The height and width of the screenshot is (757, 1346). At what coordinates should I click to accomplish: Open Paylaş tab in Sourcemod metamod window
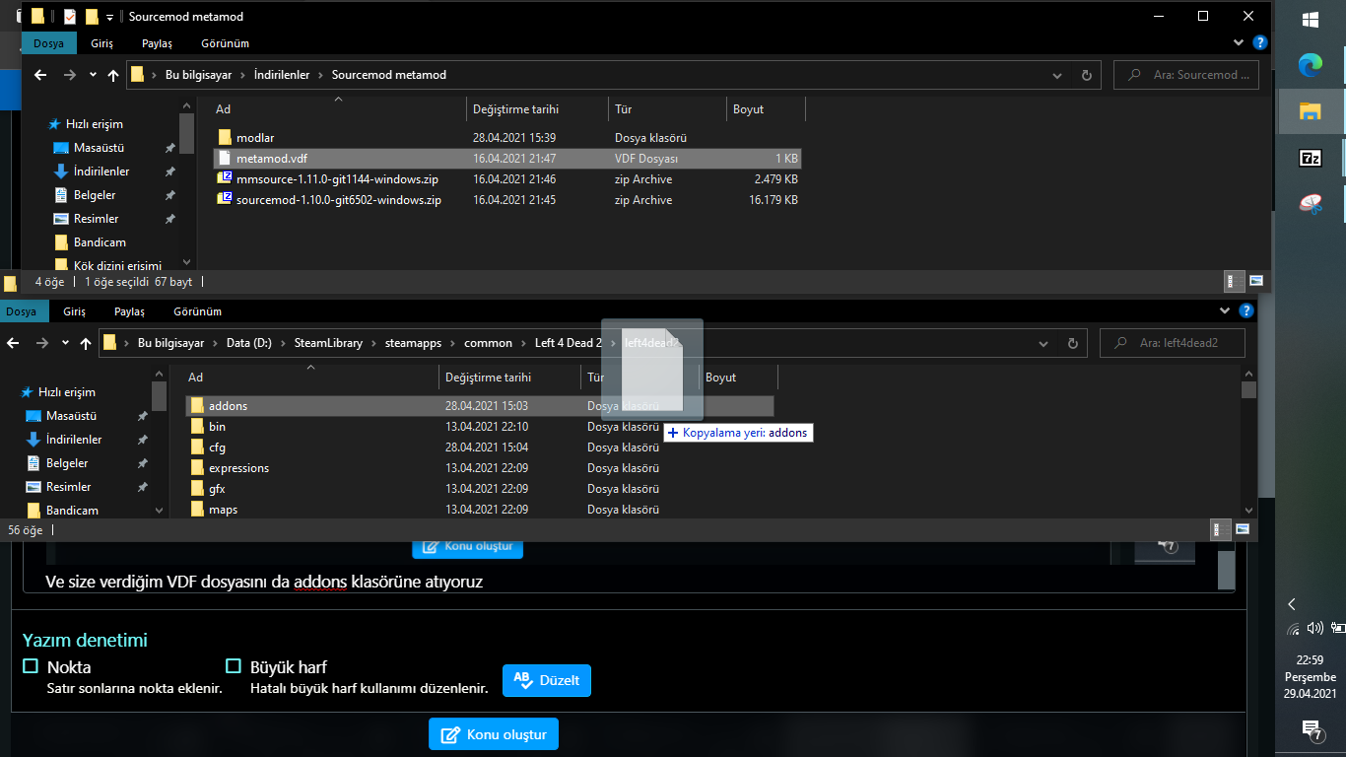pos(157,43)
